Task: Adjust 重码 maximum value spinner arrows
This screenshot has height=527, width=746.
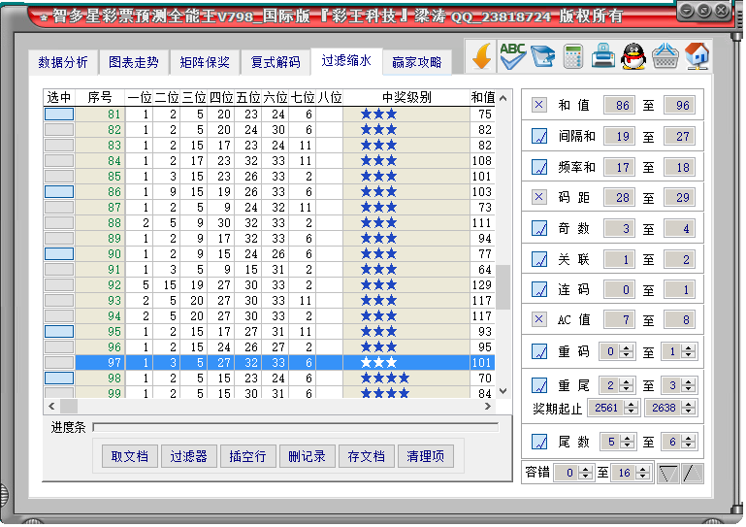Action: click(x=689, y=351)
